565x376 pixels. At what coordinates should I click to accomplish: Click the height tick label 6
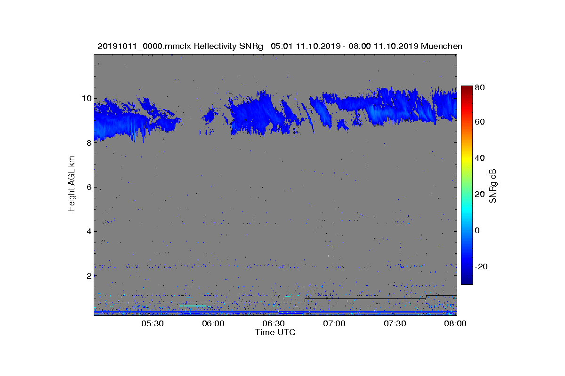point(89,187)
